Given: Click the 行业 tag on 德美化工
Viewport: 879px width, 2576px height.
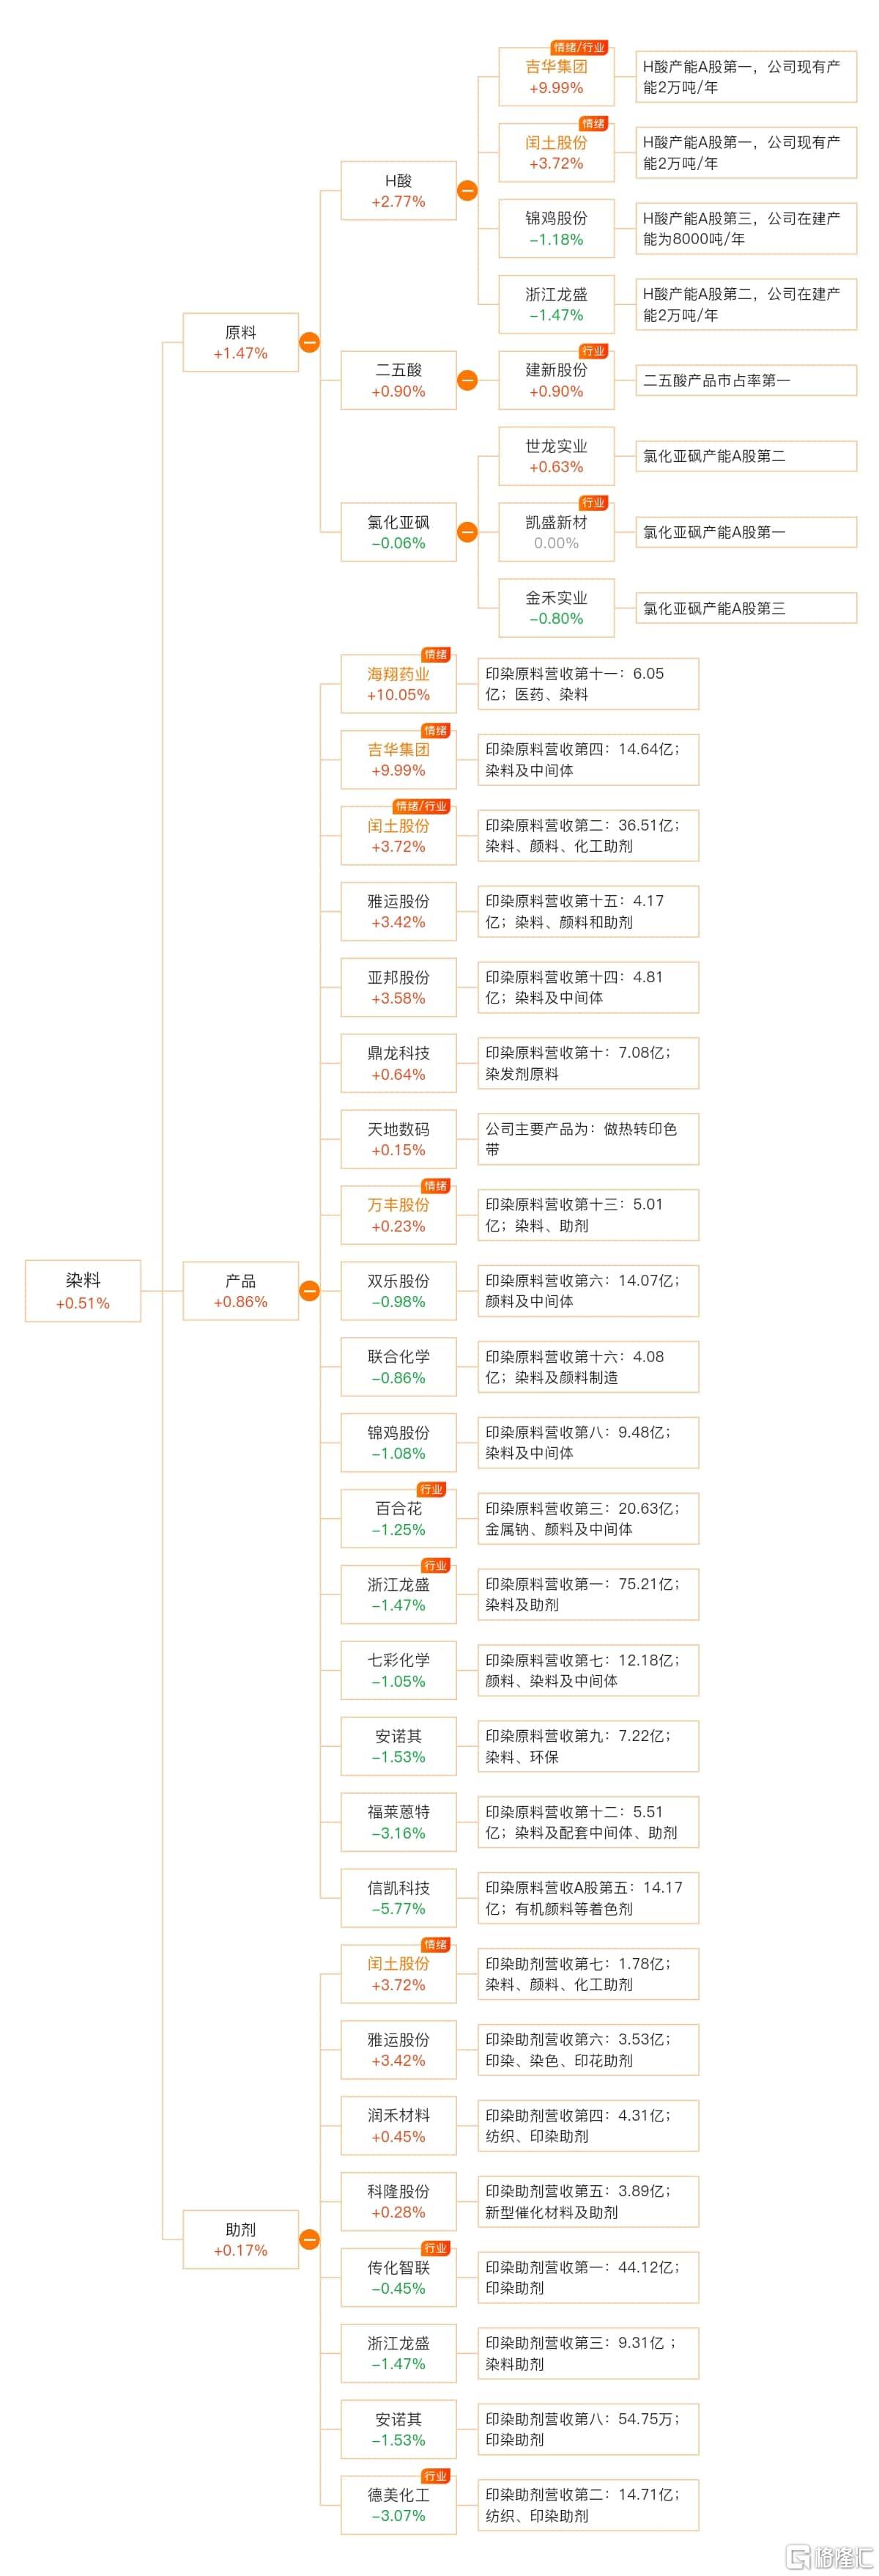Looking at the screenshot, I should click(x=436, y=2476).
